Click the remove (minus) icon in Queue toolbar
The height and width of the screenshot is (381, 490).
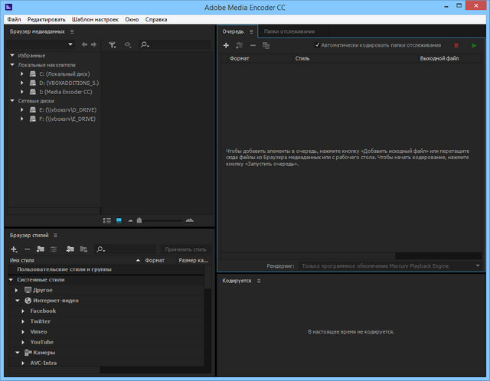pyautogui.click(x=253, y=46)
